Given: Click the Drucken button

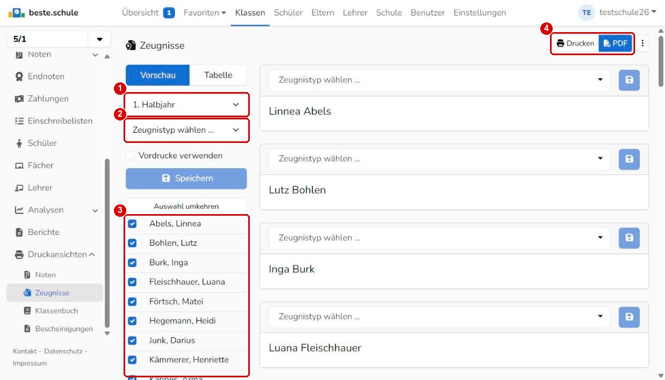Looking at the screenshot, I should tap(575, 43).
